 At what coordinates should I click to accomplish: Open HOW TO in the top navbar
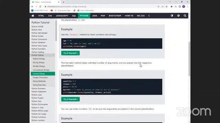129,16
